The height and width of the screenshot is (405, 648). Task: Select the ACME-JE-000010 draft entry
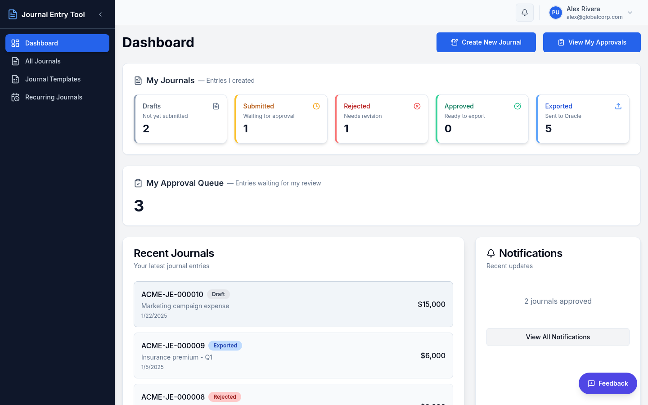293,304
